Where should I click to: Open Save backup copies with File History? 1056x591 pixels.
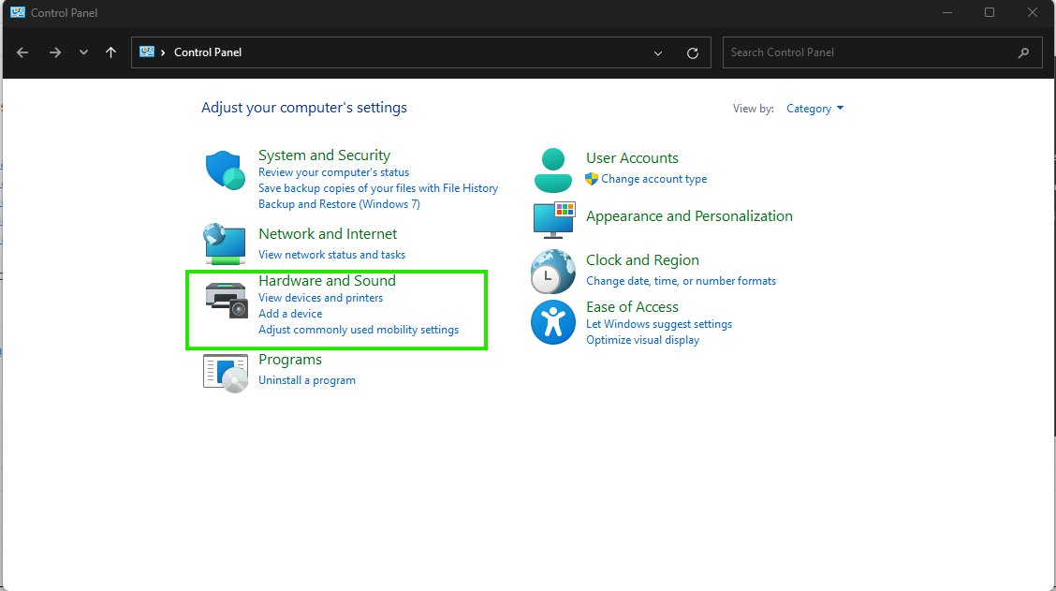tap(378, 188)
